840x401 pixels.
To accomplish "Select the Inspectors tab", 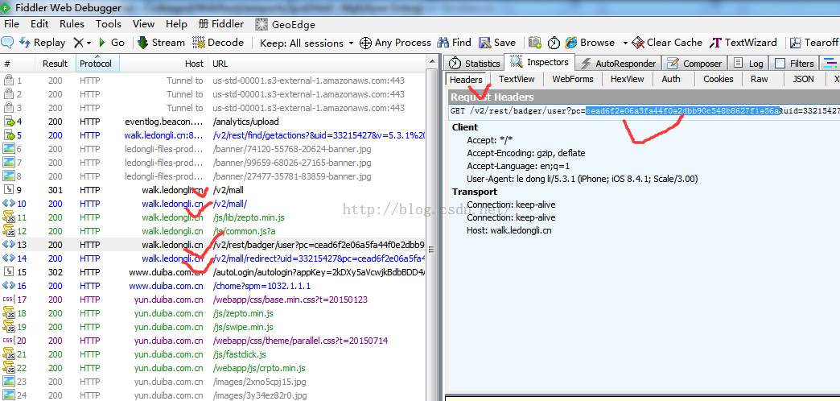I will click(x=540, y=62).
